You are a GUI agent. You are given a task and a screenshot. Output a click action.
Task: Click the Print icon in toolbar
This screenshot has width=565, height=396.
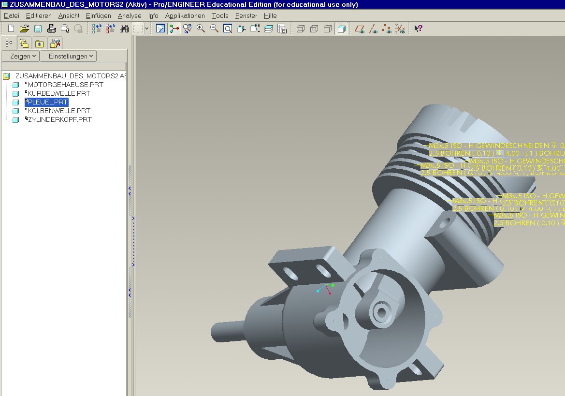[51, 29]
